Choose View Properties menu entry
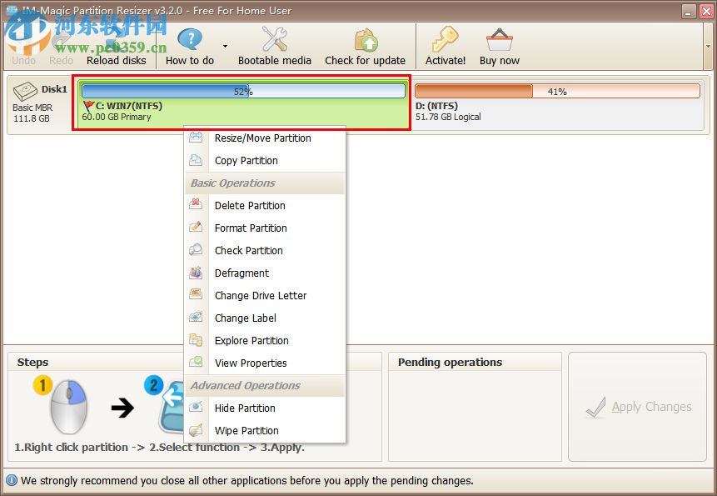 (265, 363)
